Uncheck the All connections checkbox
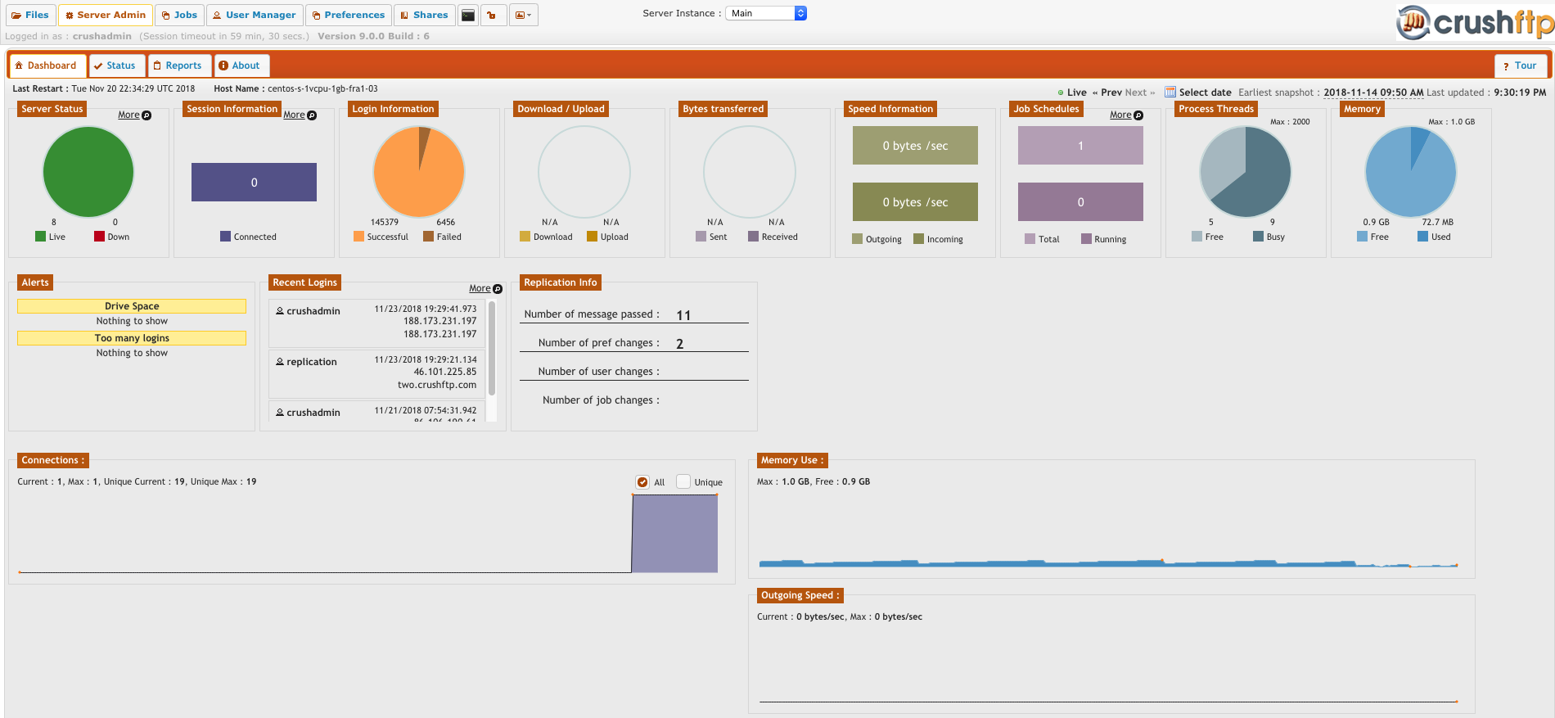The width and height of the screenshot is (1555, 718). [x=642, y=482]
